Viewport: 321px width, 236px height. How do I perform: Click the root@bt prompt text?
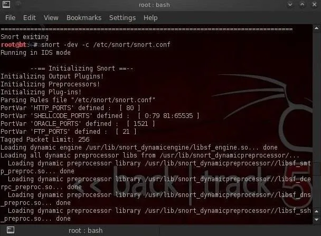click(x=14, y=45)
